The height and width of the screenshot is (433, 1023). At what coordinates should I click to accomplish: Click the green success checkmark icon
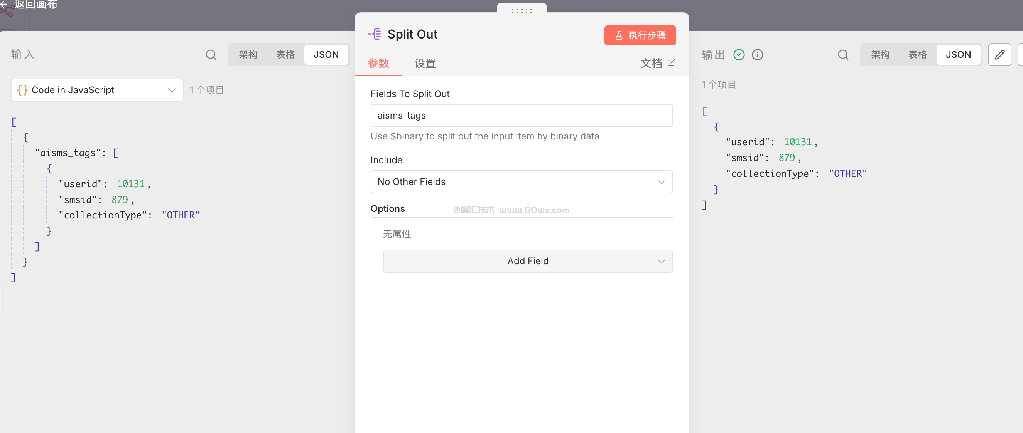pos(739,55)
